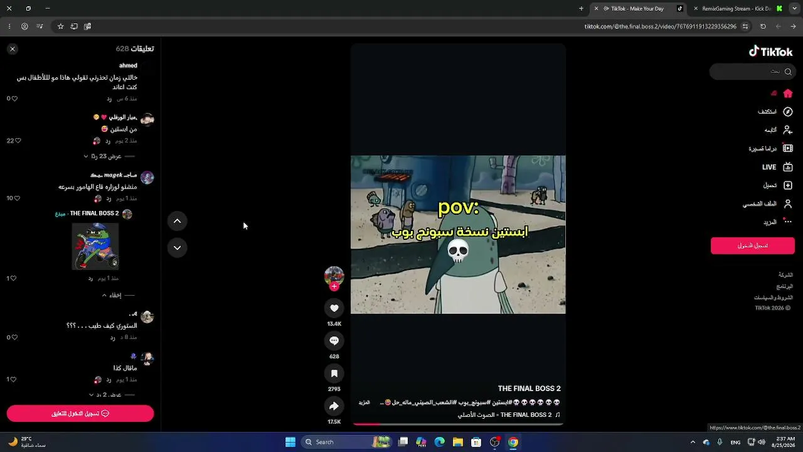
Task: Open the browser three-dot menu
Action: (x=9, y=26)
